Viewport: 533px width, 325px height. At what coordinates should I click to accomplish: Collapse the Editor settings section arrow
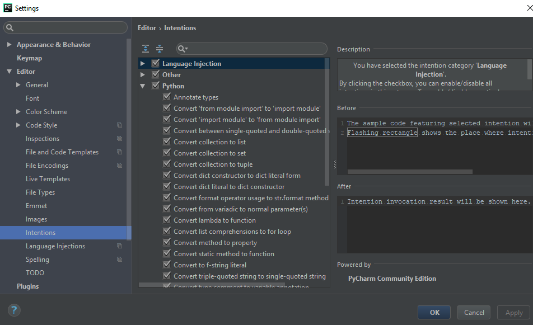click(x=9, y=71)
